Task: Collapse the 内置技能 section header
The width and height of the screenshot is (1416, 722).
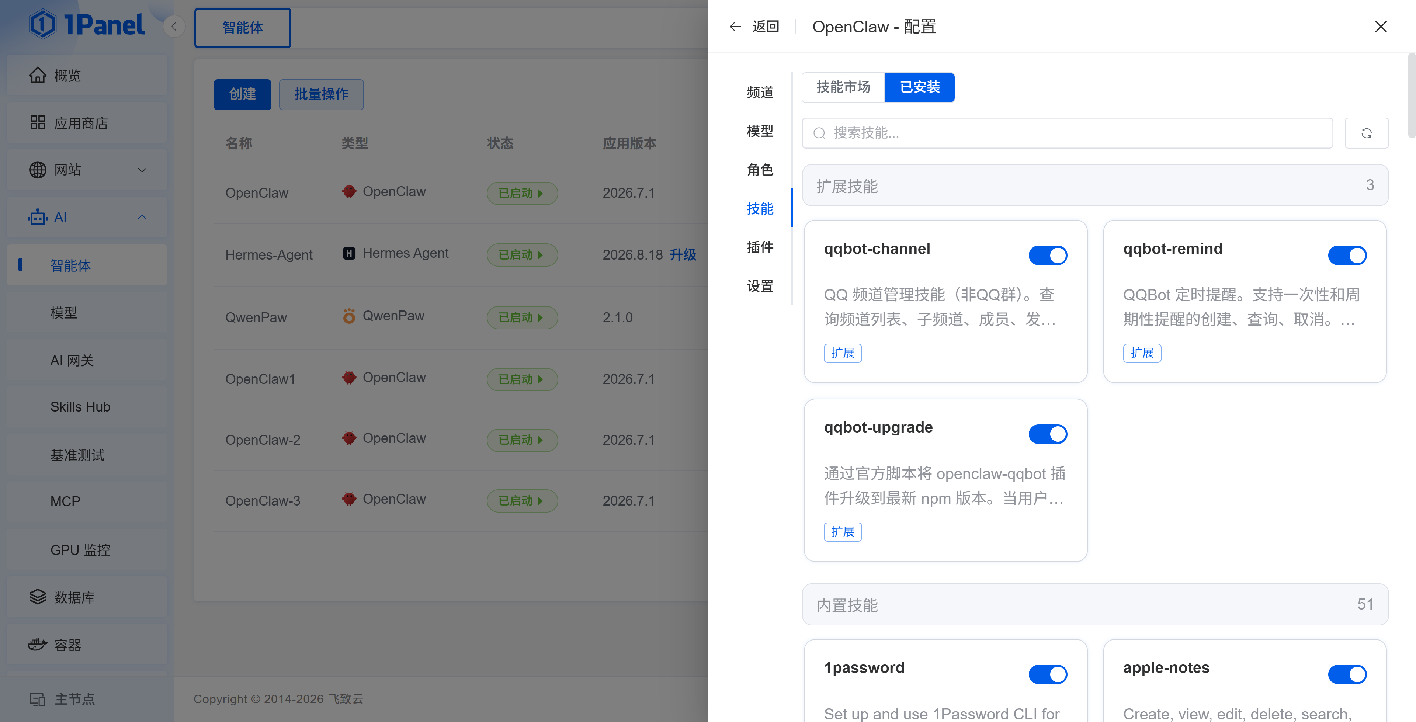Action: [x=1095, y=604]
